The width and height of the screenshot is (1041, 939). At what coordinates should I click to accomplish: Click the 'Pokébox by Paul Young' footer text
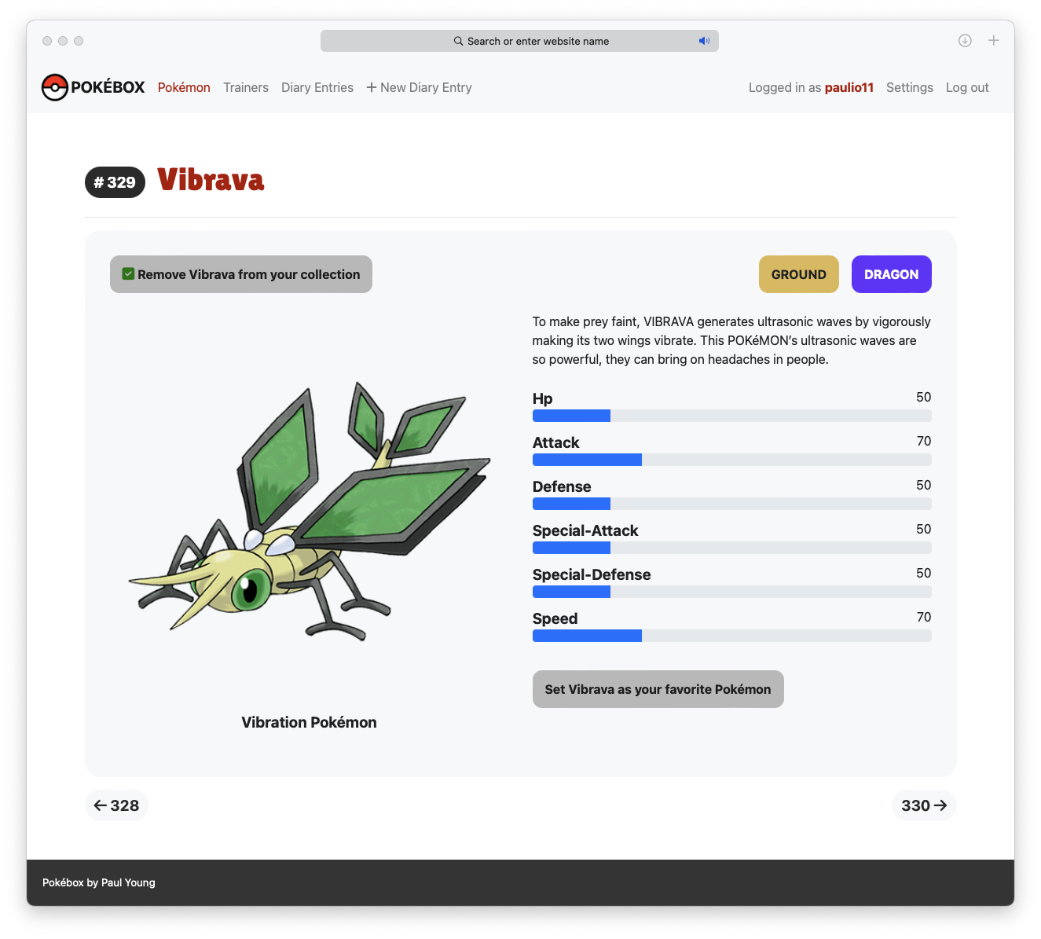99,882
